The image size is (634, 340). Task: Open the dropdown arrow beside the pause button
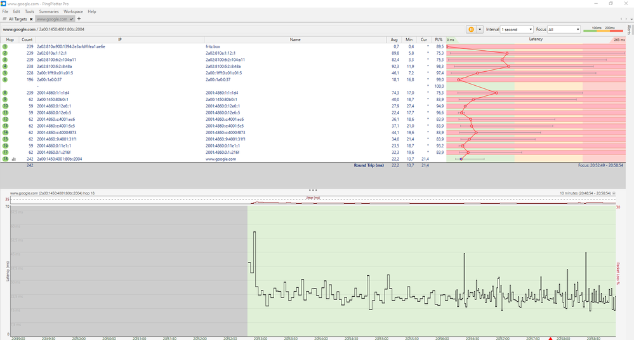click(x=480, y=29)
